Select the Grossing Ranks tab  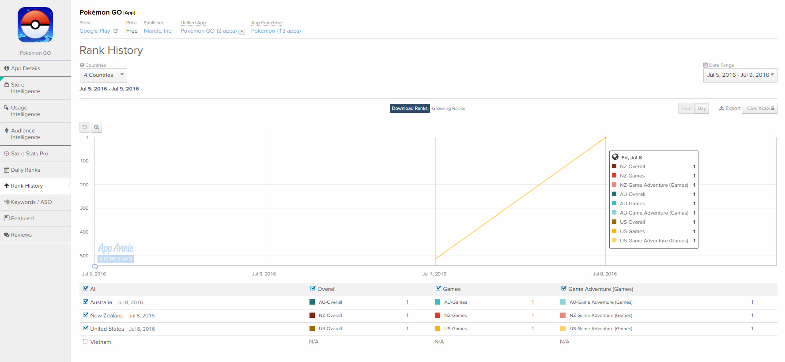tap(449, 108)
